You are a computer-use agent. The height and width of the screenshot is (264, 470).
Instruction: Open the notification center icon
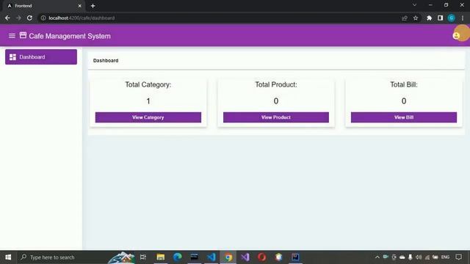coord(458,257)
